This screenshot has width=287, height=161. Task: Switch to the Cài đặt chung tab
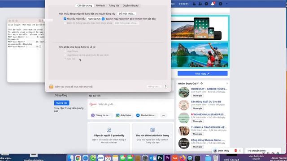point(85,6)
